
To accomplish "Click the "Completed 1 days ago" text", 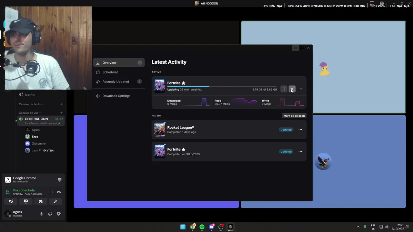I will click(x=182, y=132).
